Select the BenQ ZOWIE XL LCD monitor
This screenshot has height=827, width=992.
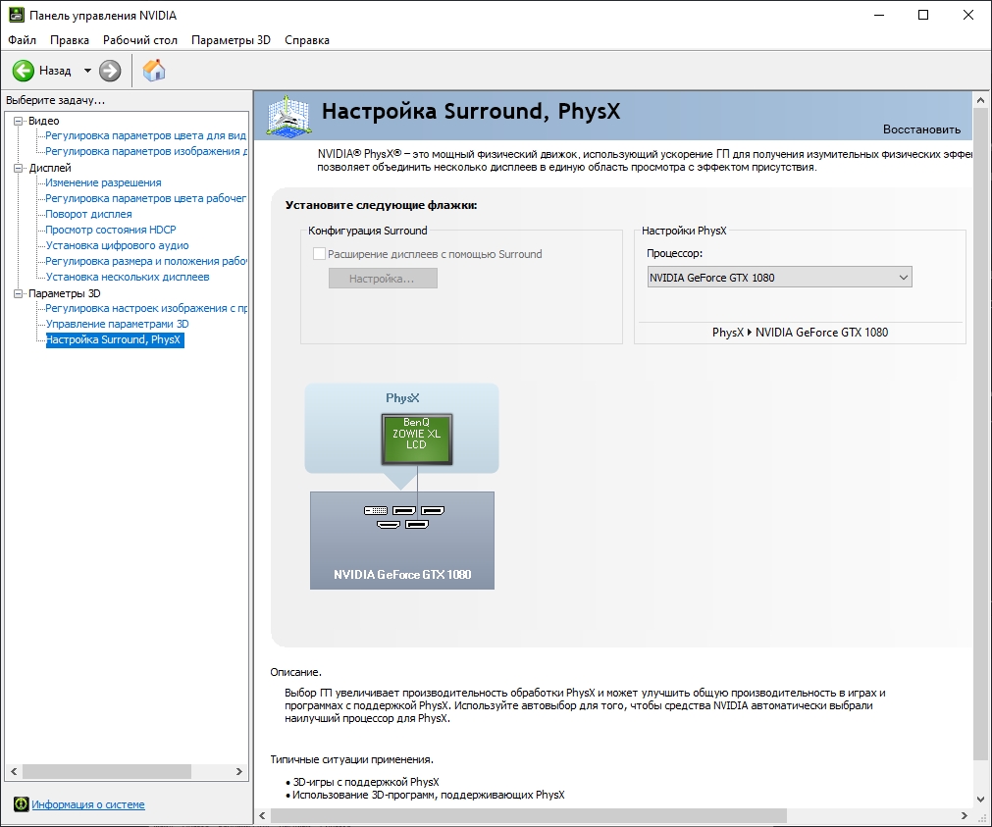417,439
